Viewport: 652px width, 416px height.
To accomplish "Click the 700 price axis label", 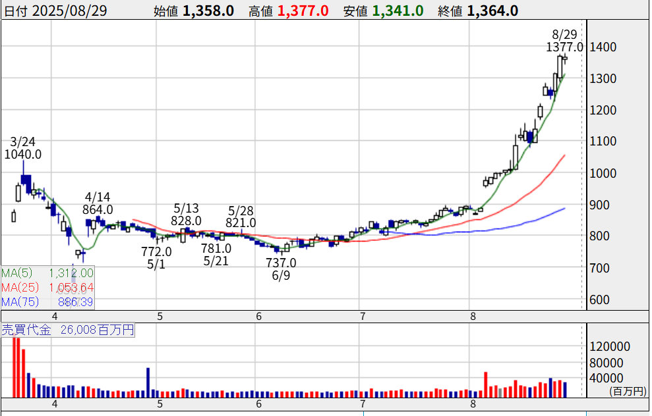I will click(x=600, y=268).
